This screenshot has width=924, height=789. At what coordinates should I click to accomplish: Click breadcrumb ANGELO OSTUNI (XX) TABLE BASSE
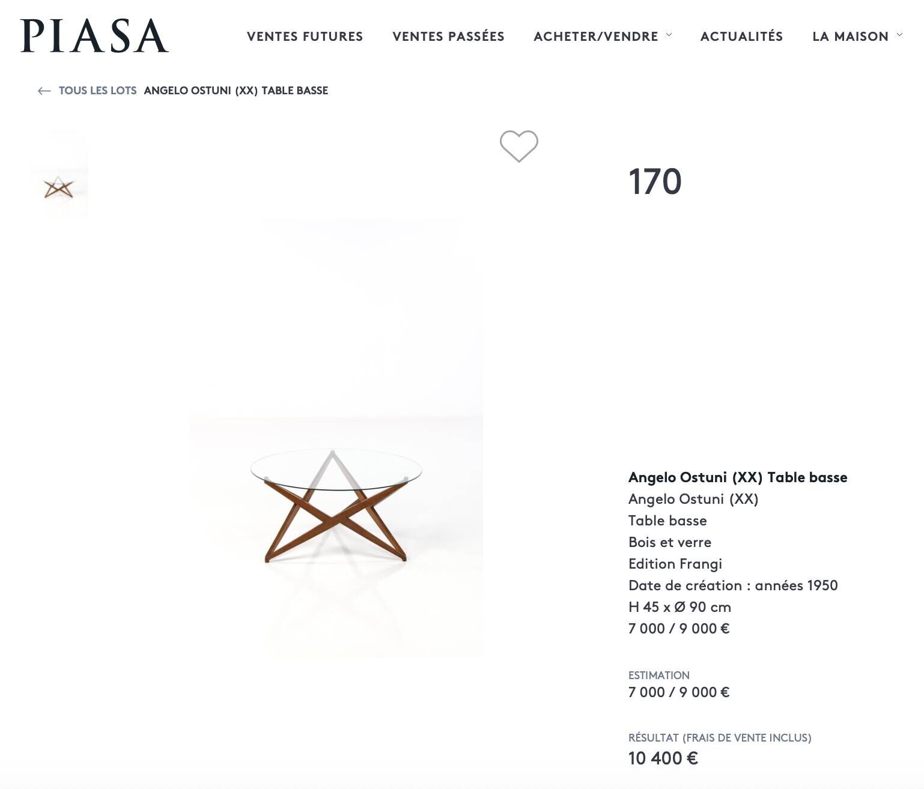tap(236, 91)
